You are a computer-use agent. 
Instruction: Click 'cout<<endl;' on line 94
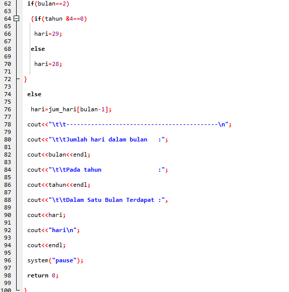46,245
